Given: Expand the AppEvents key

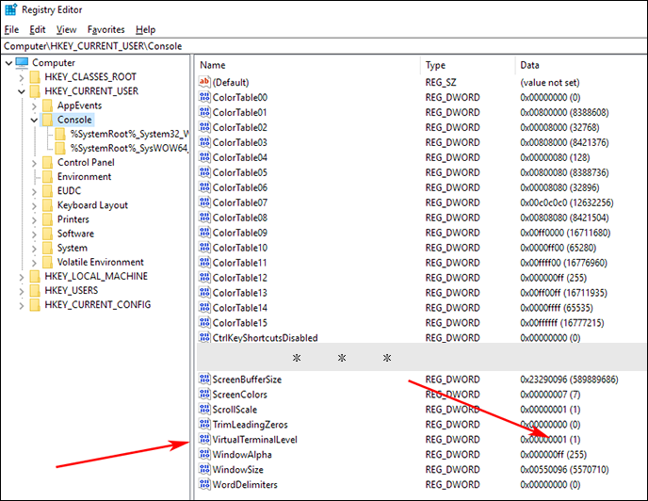Looking at the screenshot, I should (34, 105).
